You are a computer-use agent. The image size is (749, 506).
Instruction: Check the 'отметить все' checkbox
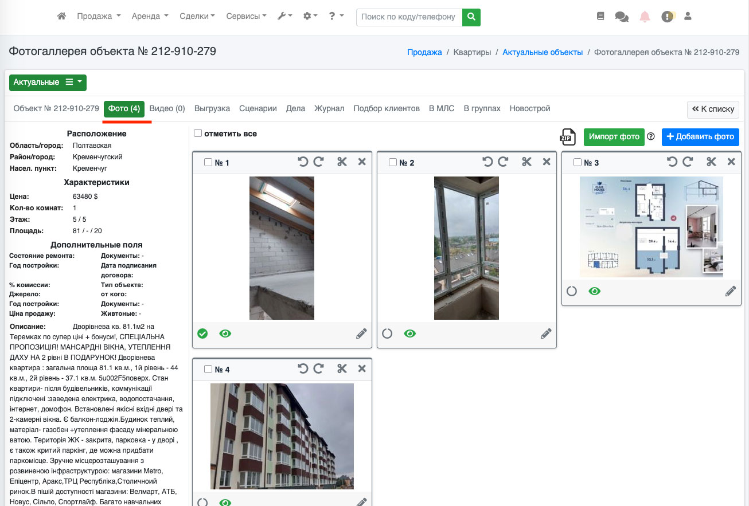(x=198, y=134)
